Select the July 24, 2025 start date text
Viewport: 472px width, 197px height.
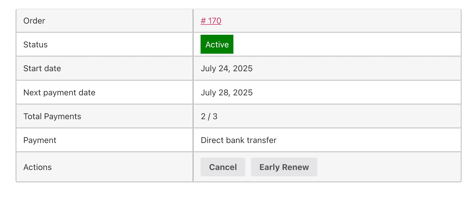[x=226, y=68]
